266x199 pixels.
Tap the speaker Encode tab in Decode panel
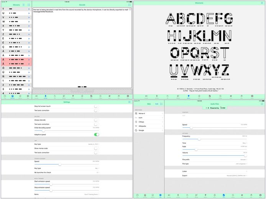click(36, 96)
